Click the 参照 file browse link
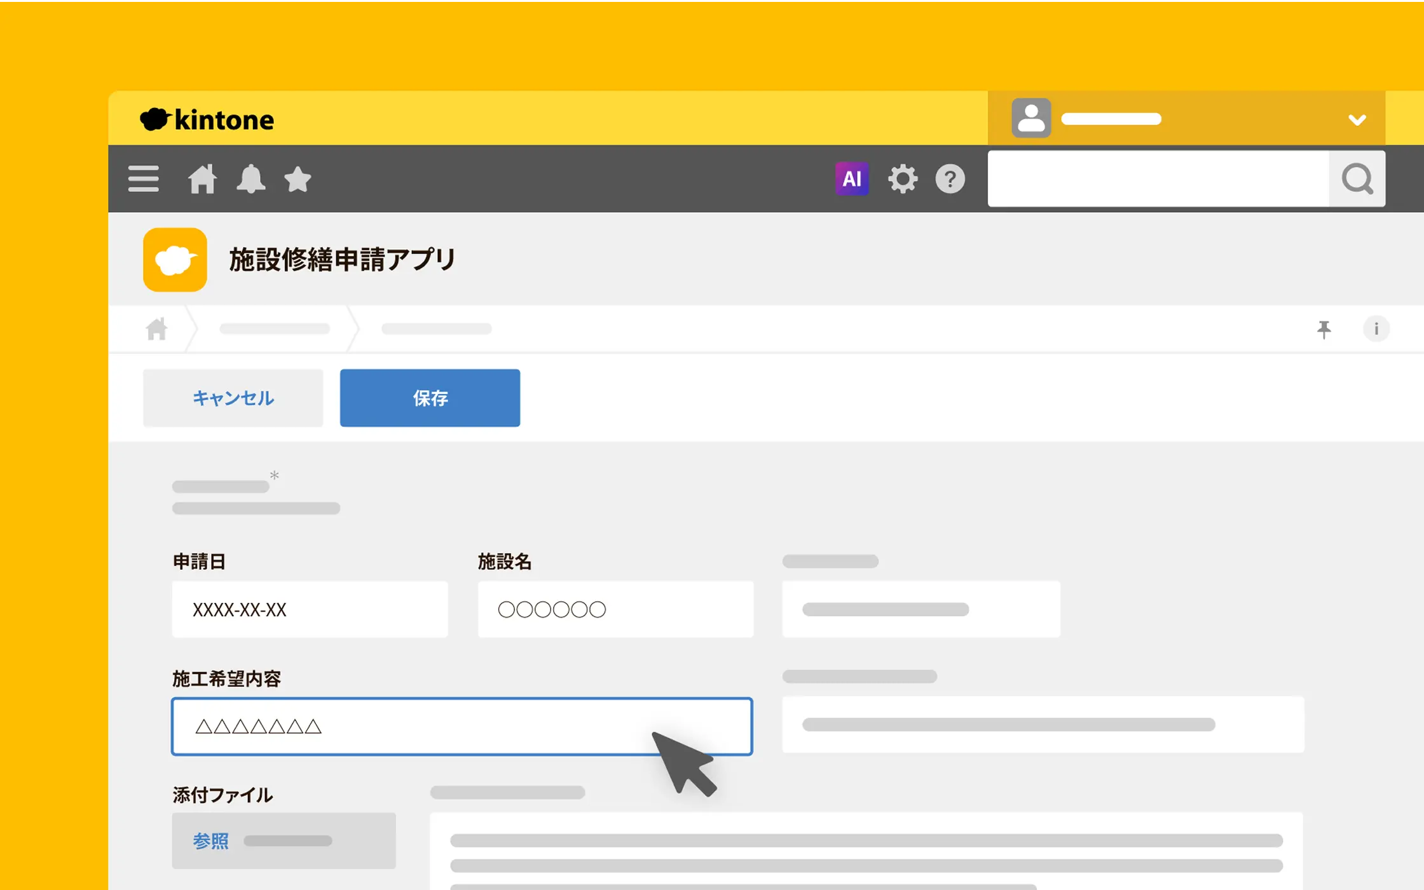This screenshot has width=1424, height=890. [x=210, y=841]
